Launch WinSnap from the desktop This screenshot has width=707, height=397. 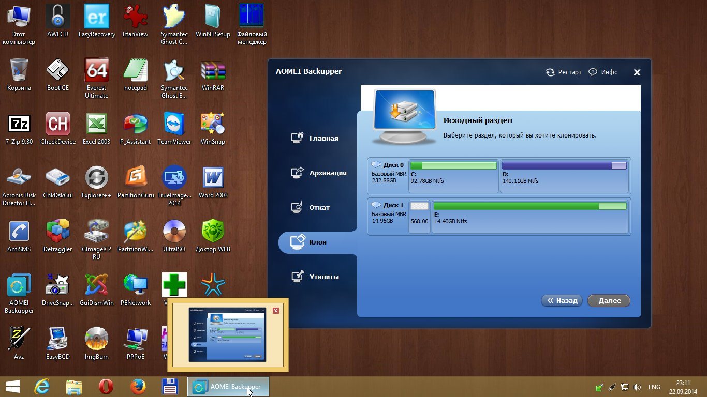click(213, 129)
